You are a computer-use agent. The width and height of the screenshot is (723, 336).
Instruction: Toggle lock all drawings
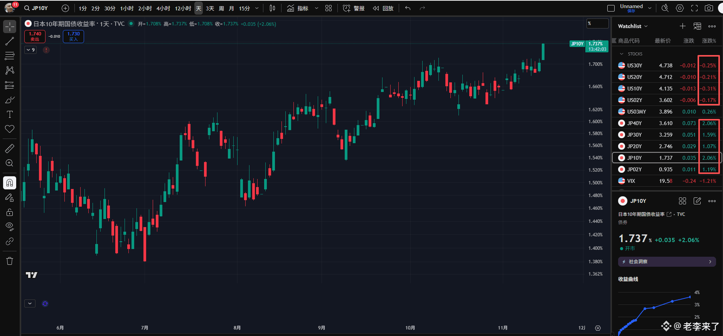[10, 212]
